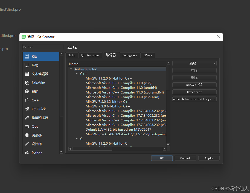Screen dimensions: 250x193
Task: Open the 环境 (Environment) monitor icon
Action: 27,65
